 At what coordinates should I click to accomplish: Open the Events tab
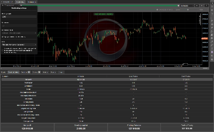click(x=53, y=72)
